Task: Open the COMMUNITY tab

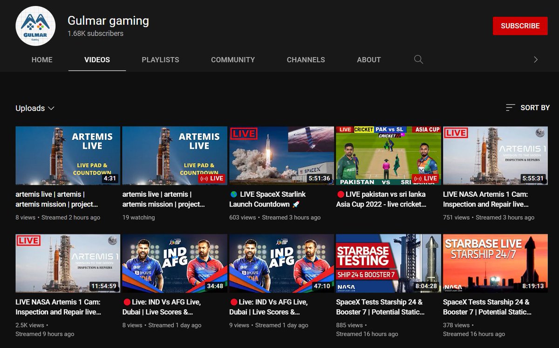Action: (x=233, y=60)
